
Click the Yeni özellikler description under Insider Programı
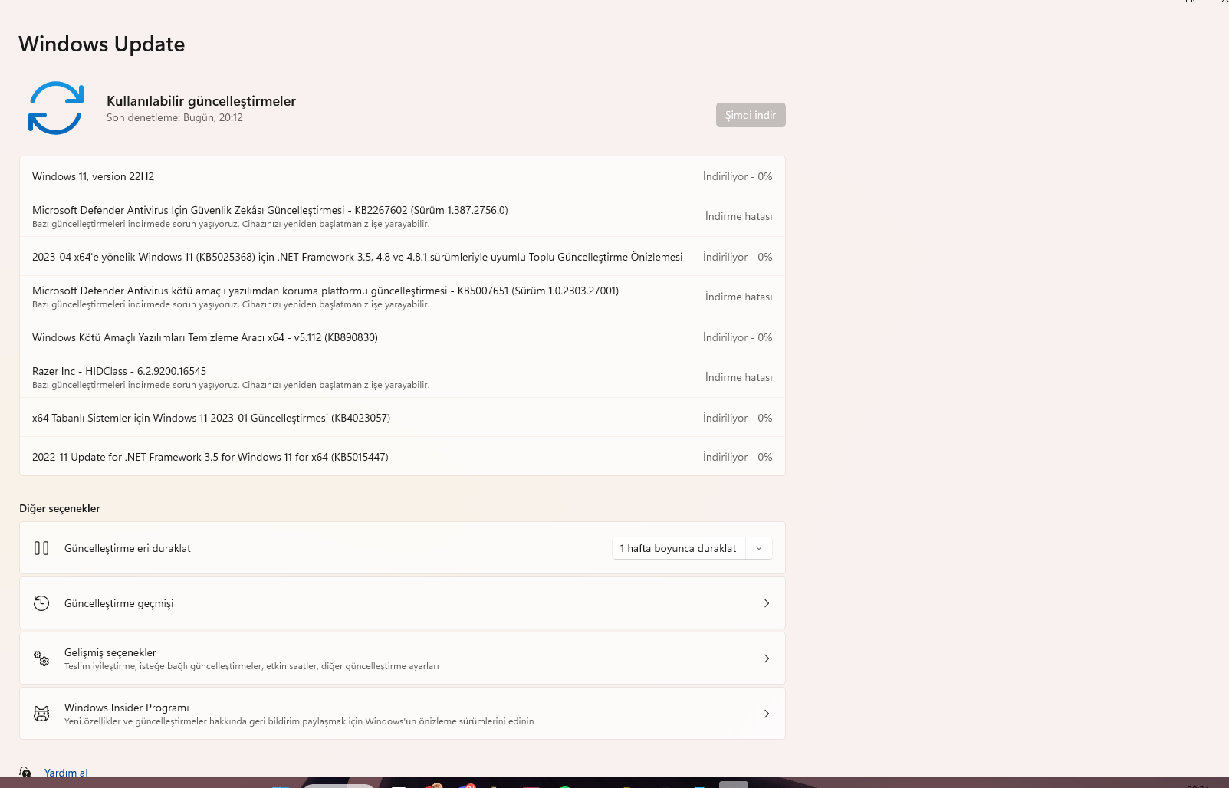[x=299, y=721]
